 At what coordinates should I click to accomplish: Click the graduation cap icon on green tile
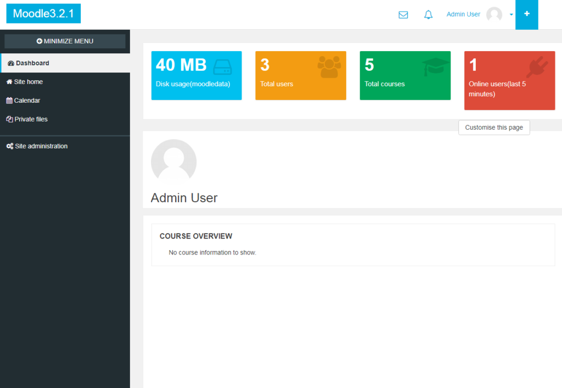(x=435, y=67)
